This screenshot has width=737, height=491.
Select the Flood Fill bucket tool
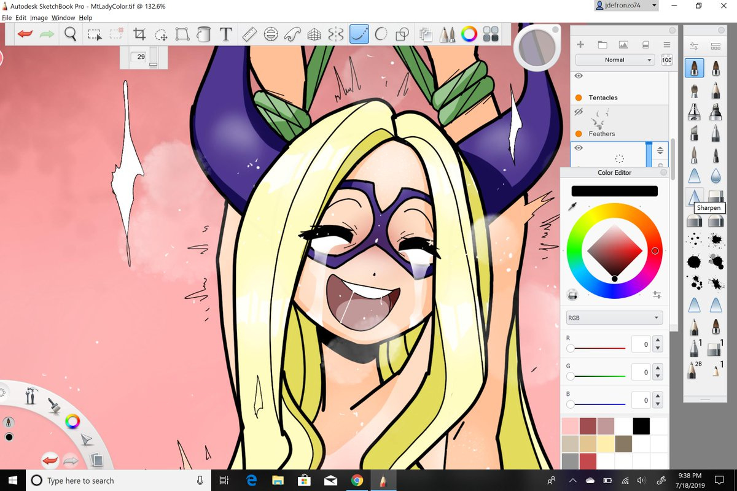204,34
